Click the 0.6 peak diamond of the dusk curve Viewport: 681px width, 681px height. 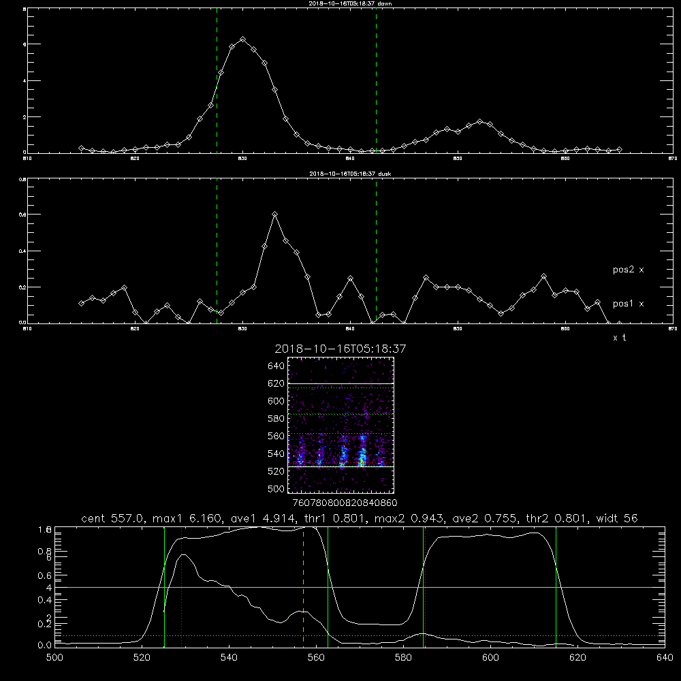pyautogui.click(x=275, y=214)
